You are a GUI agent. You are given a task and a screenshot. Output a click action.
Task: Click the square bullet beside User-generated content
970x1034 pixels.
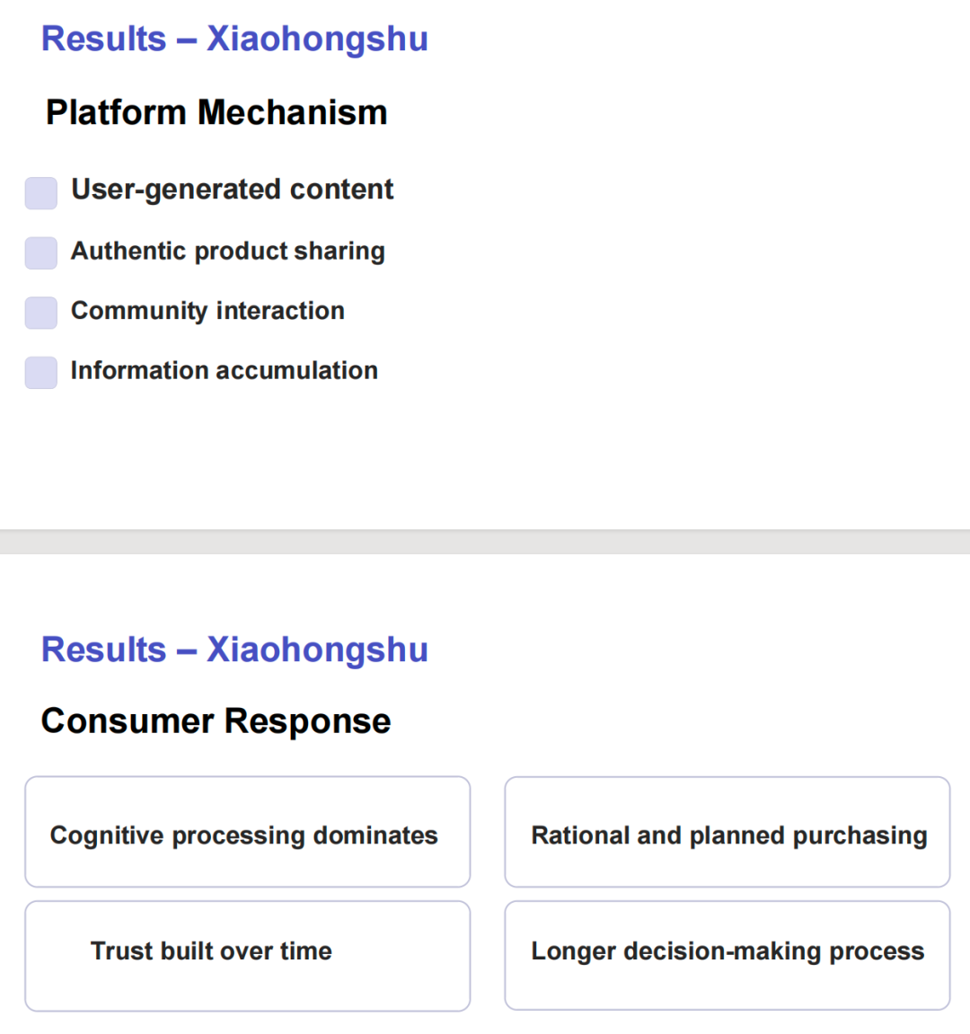point(40,193)
